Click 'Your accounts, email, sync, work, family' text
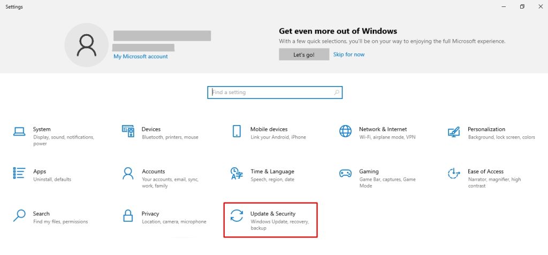Screen dimensions: 548x255 coord(170,183)
